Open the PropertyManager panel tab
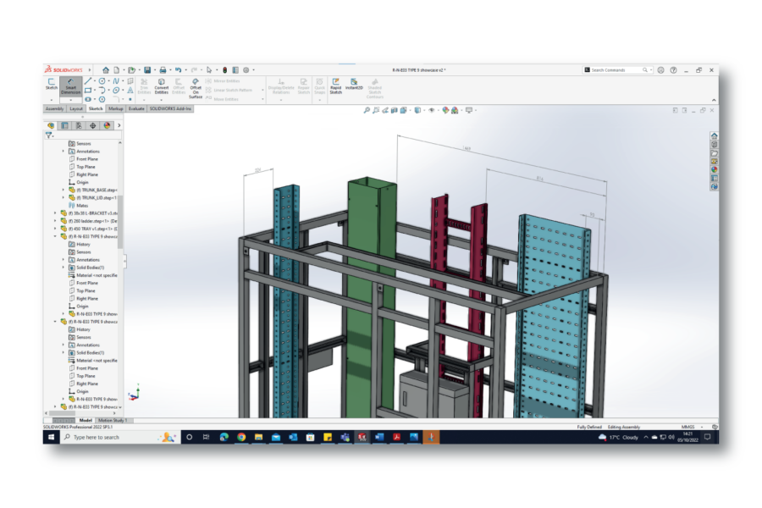The height and width of the screenshot is (508, 762). [64, 125]
